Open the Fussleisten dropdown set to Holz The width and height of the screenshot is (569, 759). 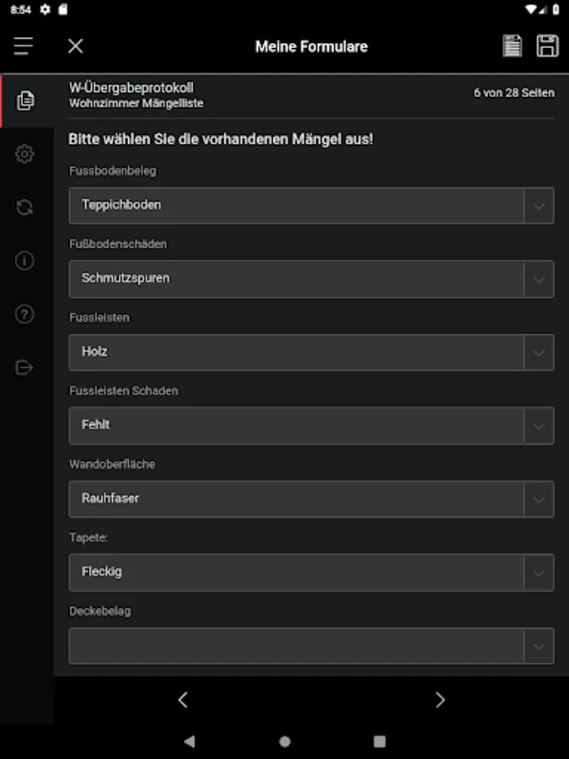310,352
